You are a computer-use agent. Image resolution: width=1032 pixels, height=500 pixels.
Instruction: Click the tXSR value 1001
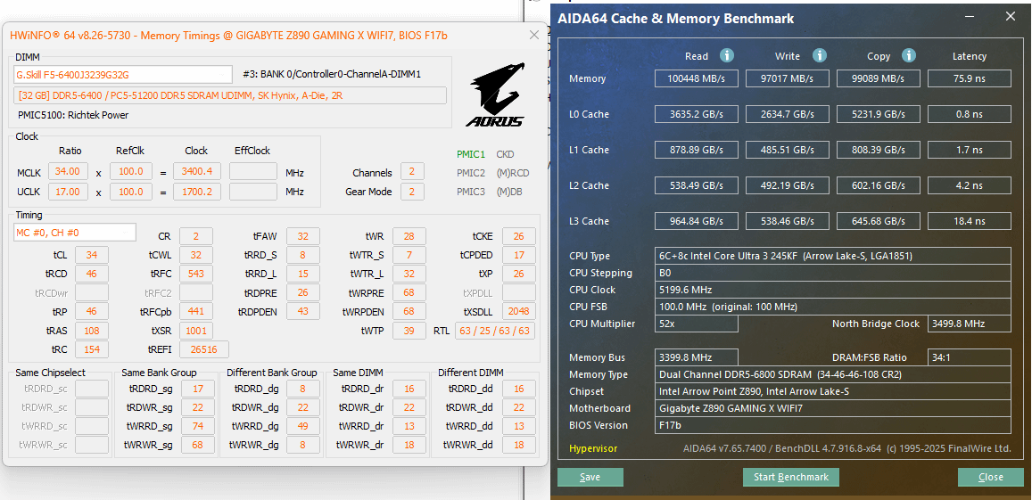point(196,331)
